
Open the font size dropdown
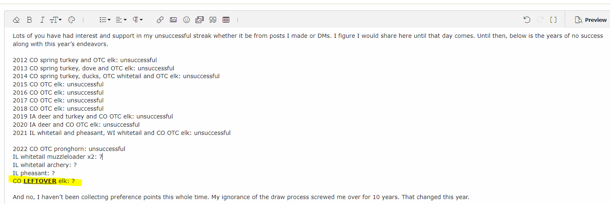pos(56,20)
